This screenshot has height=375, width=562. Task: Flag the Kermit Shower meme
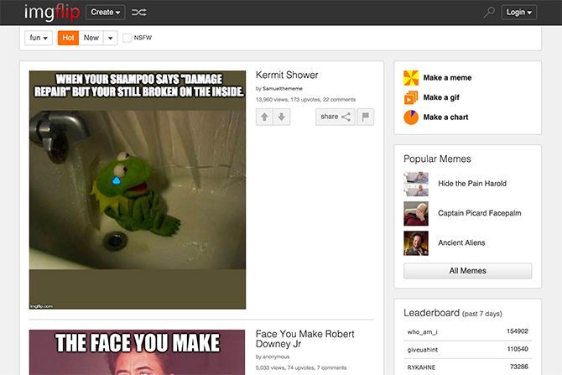(x=365, y=117)
